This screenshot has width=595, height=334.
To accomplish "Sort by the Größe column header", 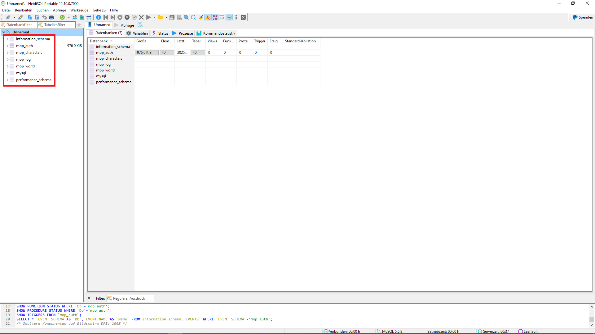I will 147,41.
